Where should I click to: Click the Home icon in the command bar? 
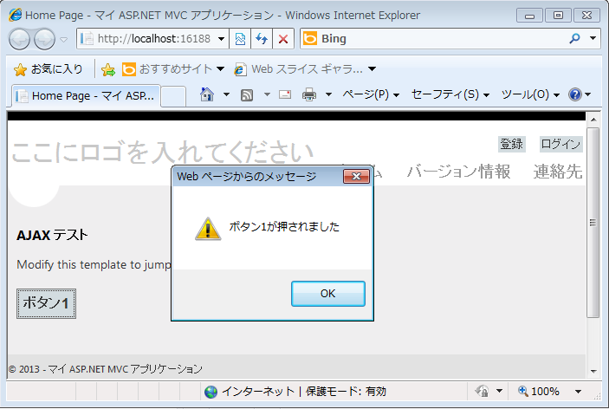(x=207, y=94)
